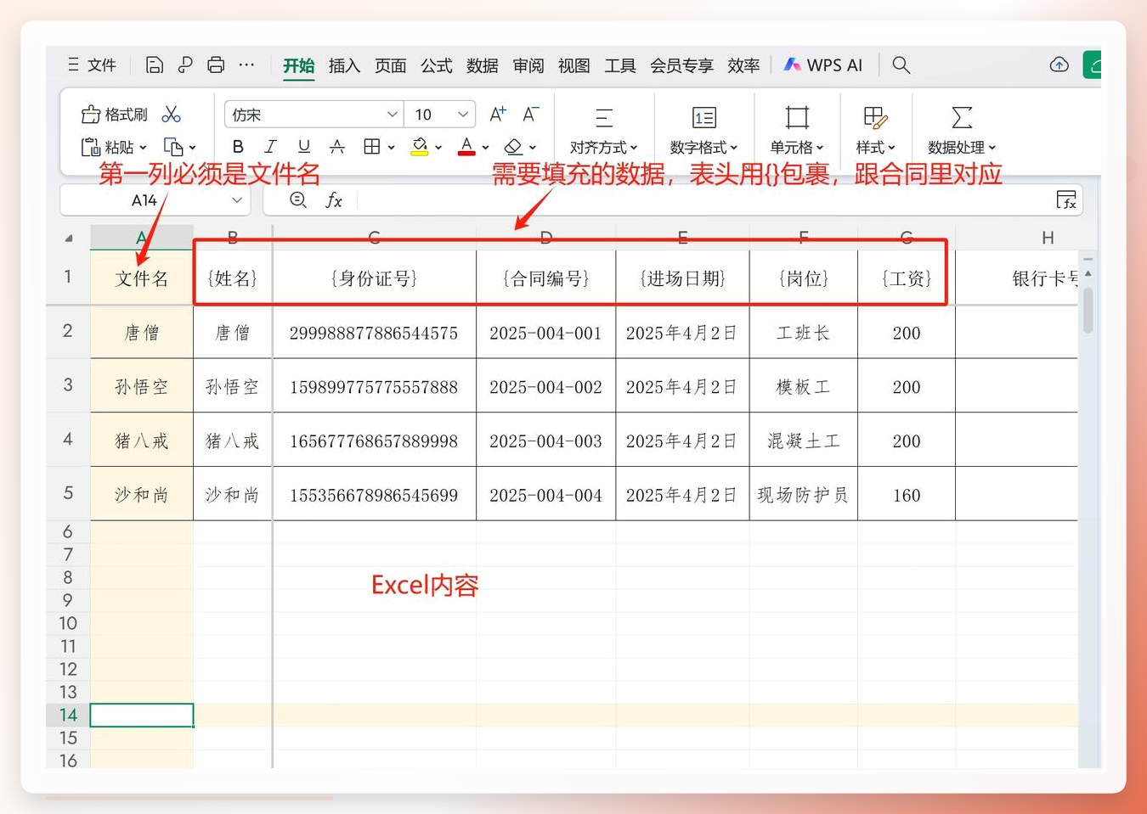Expand the Name Box dropdown arrow
This screenshot has height=814, width=1147.
tap(237, 200)
